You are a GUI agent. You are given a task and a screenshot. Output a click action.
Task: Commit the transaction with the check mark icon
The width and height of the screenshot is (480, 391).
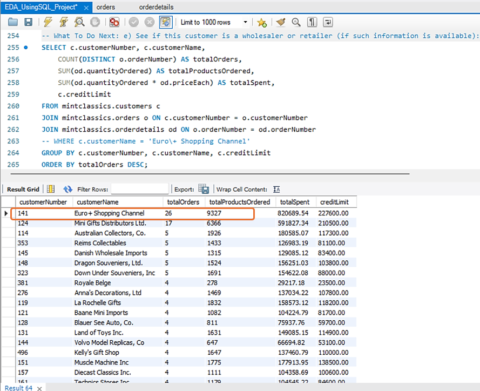pos(134,22)
